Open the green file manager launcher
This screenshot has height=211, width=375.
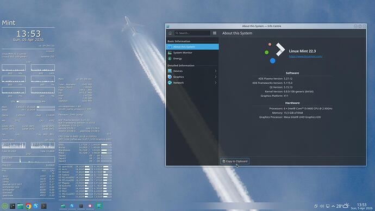[x=20, y=206]
